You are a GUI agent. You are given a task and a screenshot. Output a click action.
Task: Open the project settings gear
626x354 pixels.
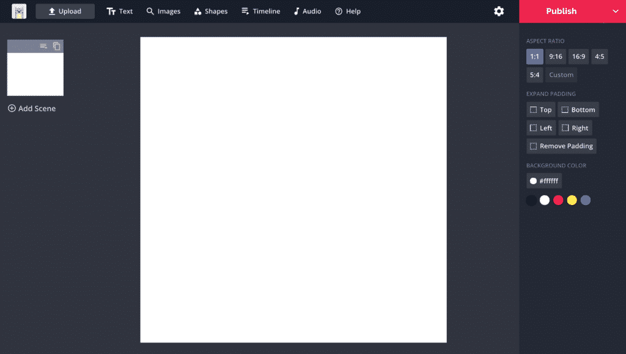[x=499, y=11]
